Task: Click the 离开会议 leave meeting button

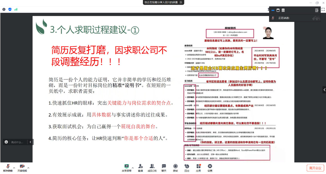Action: point(315,168)
